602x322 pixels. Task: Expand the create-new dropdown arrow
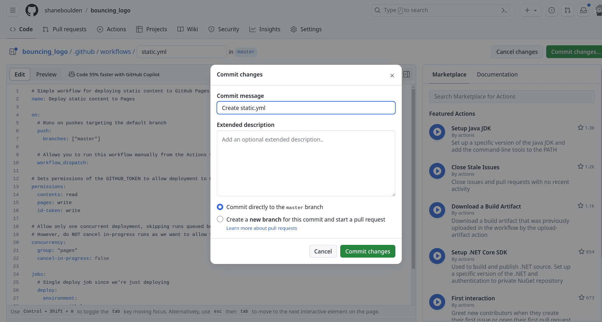pos(535,11)
